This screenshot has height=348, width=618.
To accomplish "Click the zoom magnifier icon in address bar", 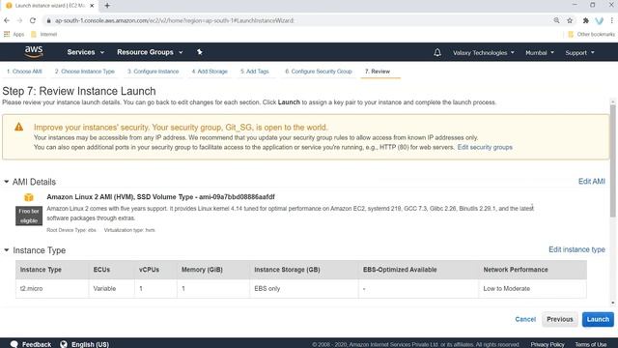I will pyautogui.click(x=556, y=20).
